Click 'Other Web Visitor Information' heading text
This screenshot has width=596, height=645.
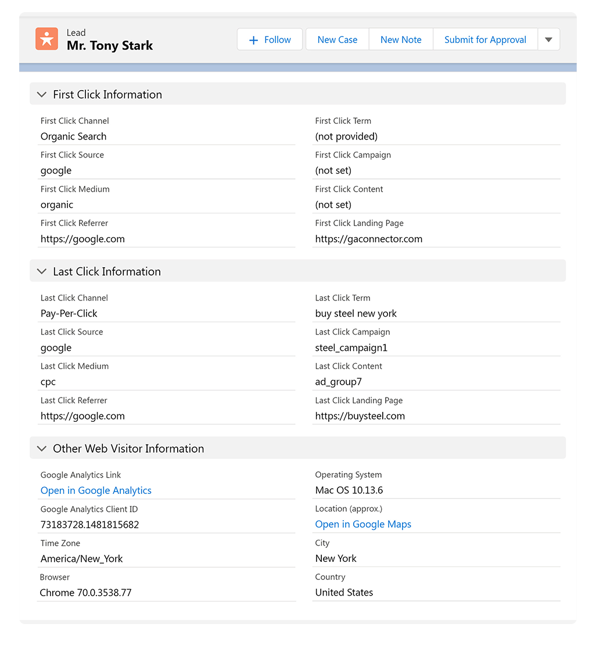click(x=128, y=449)
